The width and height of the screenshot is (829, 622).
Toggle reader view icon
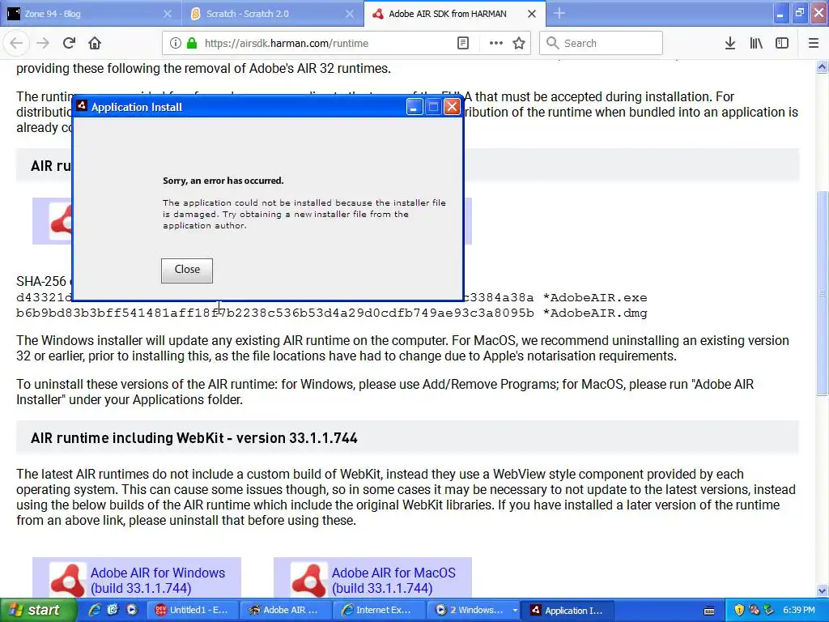click(x=462, y=43)
